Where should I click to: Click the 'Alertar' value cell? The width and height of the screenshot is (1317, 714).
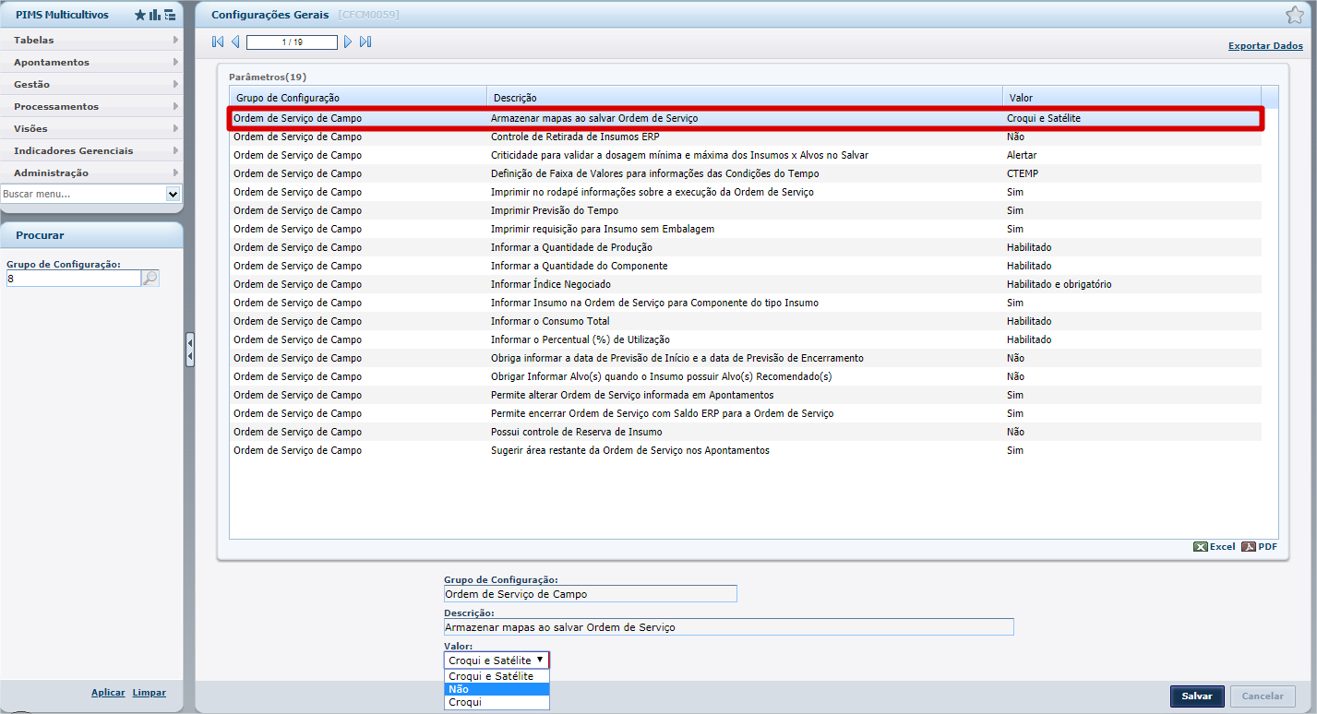[x=1131, y=155]
